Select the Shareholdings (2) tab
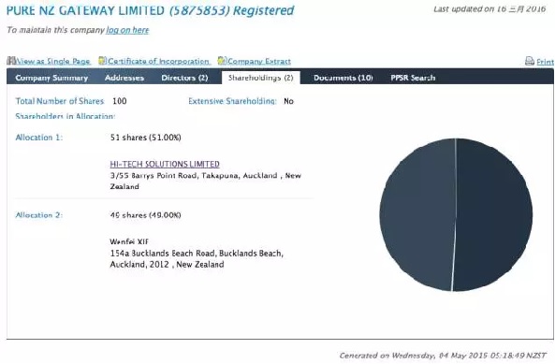 [x=261, y=78]
